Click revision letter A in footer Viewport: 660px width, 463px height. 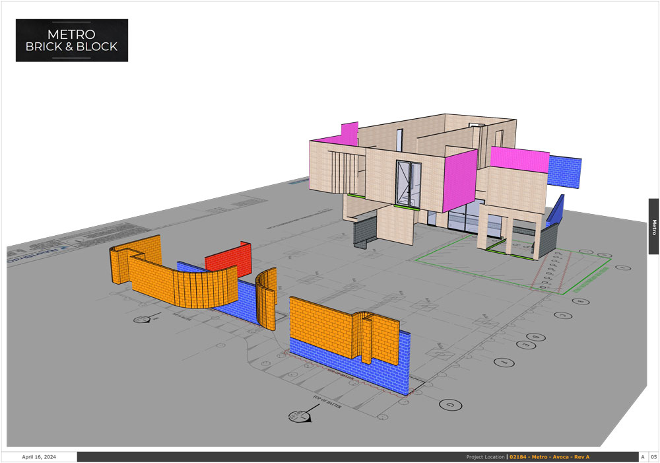coord(643,456)
